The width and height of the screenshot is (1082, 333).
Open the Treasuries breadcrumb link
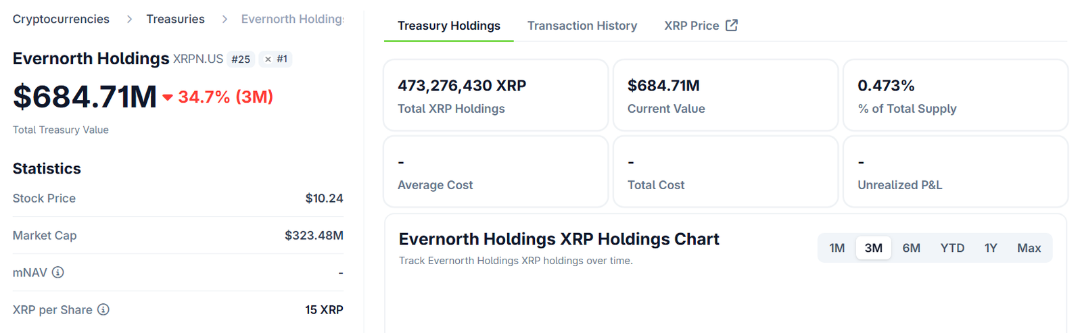coord(175,19)
